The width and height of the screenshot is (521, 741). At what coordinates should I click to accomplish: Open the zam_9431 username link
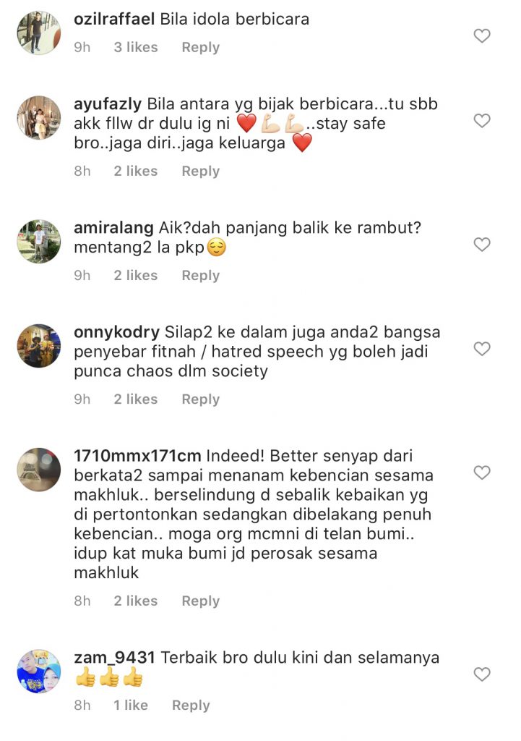(x=114, y=658)
